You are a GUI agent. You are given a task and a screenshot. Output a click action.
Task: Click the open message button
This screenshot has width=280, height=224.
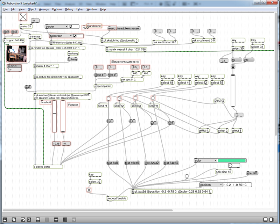[x=6, y=32]
